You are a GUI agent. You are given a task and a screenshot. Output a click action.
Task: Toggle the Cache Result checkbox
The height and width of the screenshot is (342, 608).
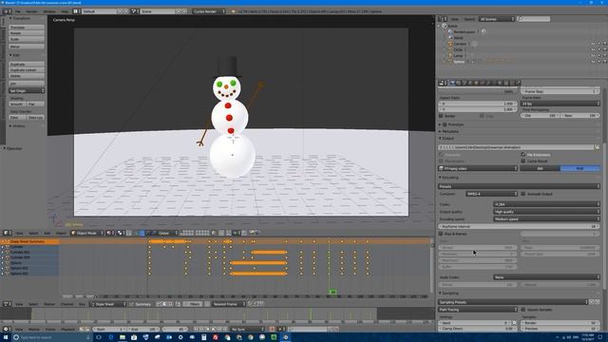pos(523,161)
